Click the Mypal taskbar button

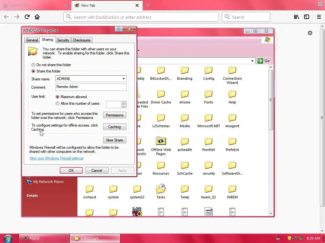44,239
